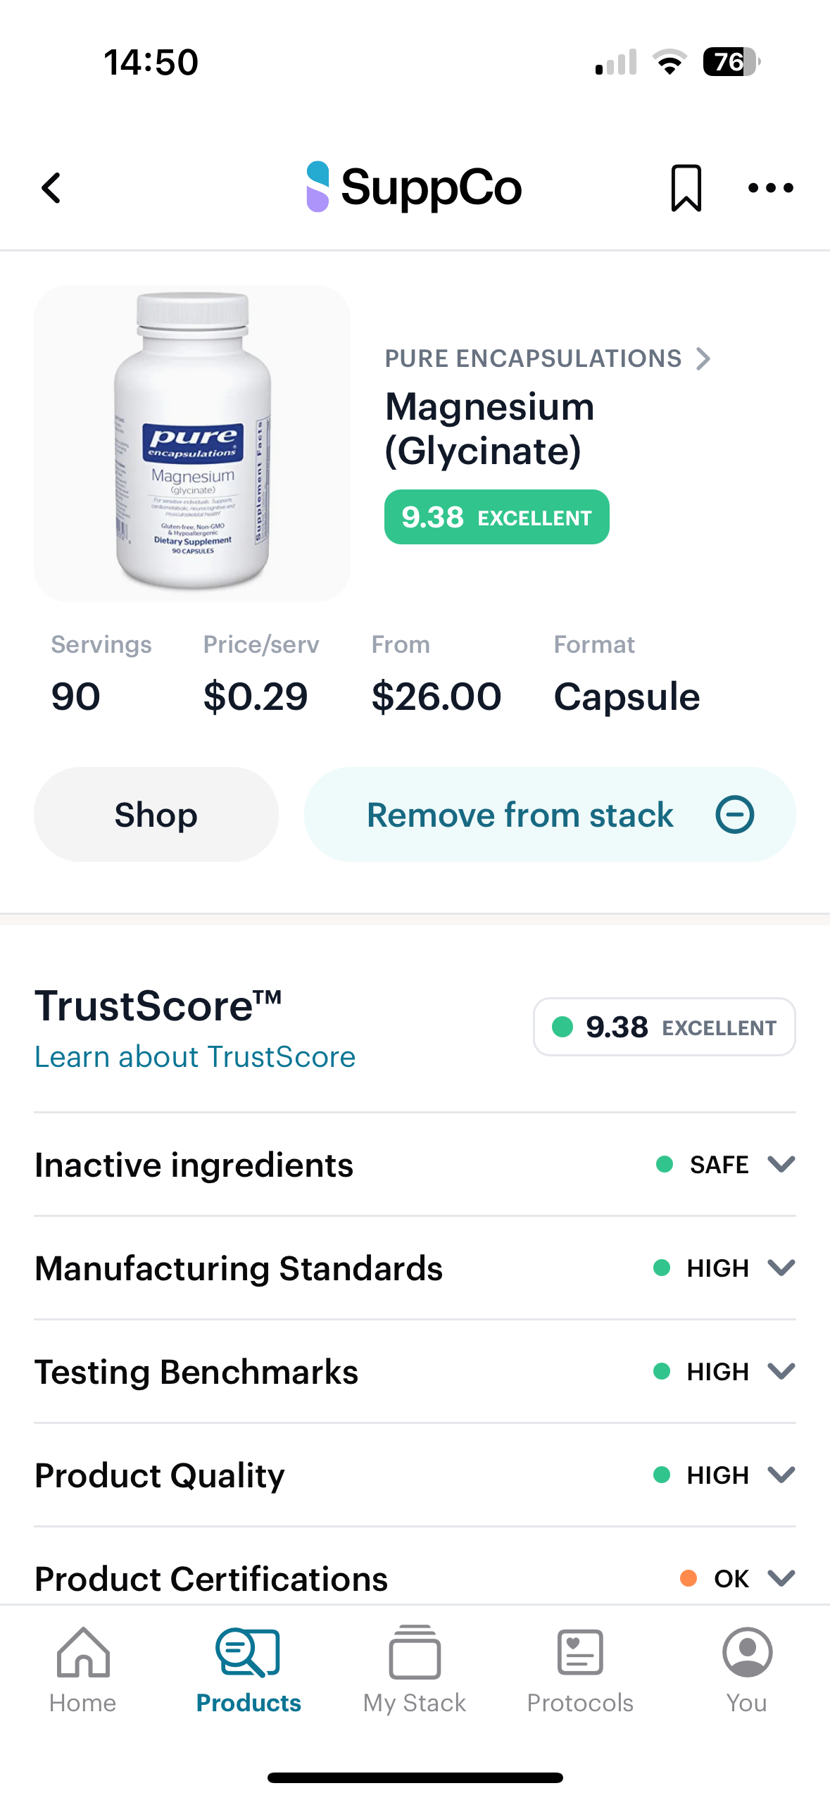The width and height of the screenshot is (830, 1800).
Task: Open the Protocols tab icon
Action: pyautogui.click(x=580, y=1652)
